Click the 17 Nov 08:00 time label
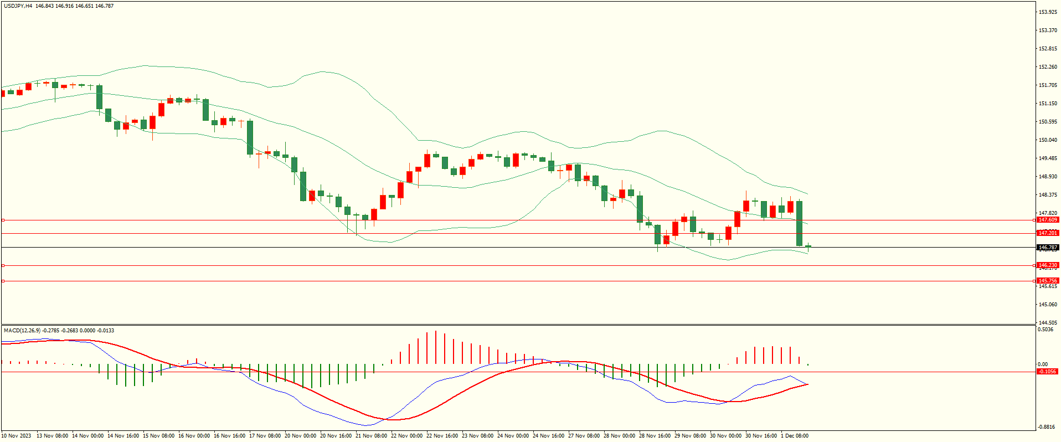This screenshot has width=1061, height=442. tap(265, 436)
